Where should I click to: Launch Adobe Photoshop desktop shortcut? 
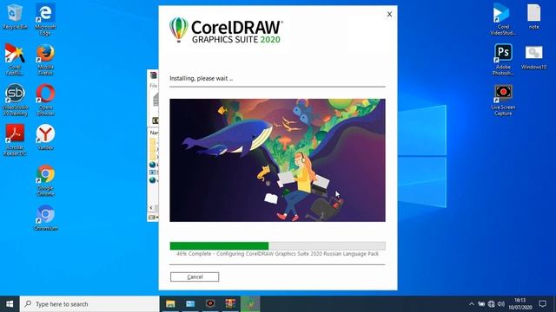[503, 60]
